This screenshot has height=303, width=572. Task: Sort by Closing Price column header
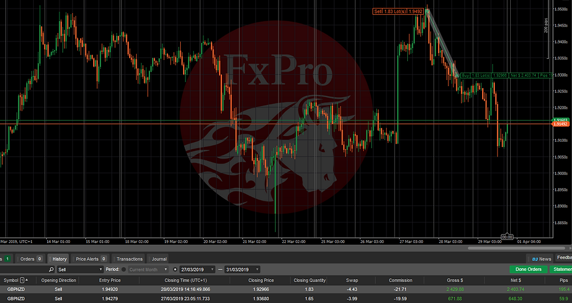pyautogui.click(x=261, y=280)
